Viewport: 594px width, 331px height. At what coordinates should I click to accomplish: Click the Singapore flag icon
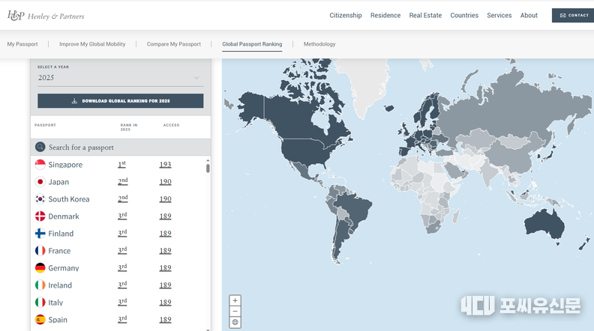coord(40,165)
